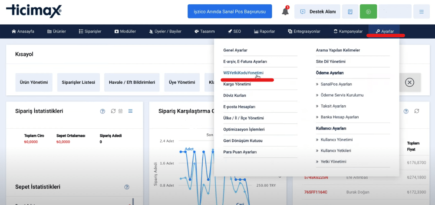Open the documentation book icon button
The height and width of the screenshot is (205, 435).
tap(350, 12)
